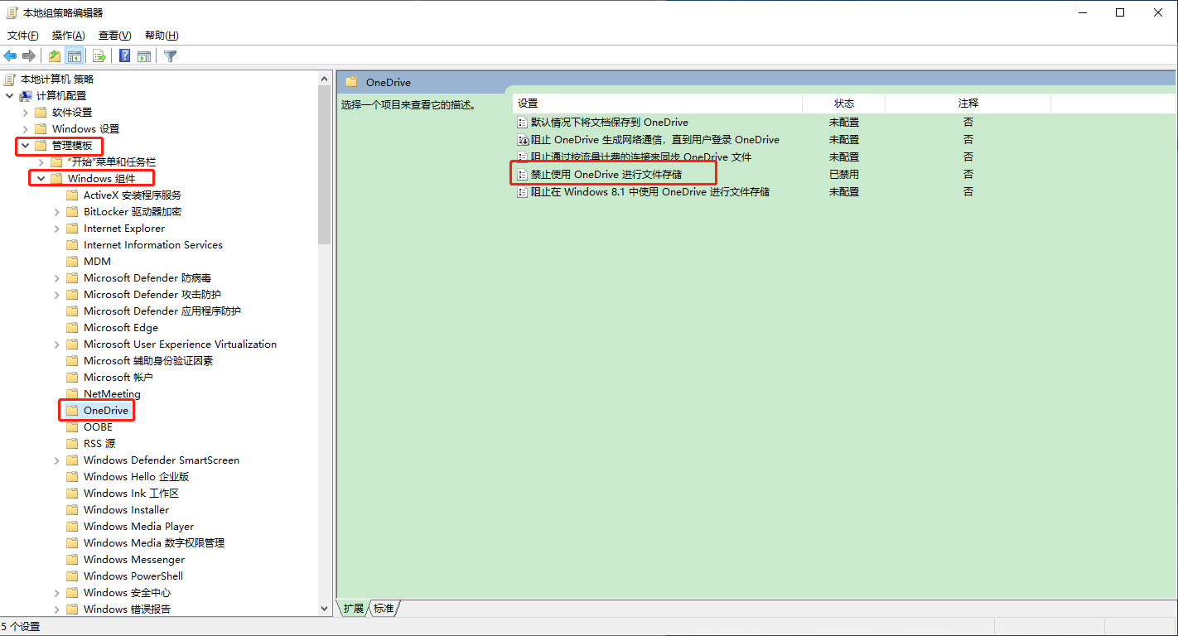Viewport: 1178px width, 636px height.
Task: Sort by the 状态 column header
Action: coord(843,103)
